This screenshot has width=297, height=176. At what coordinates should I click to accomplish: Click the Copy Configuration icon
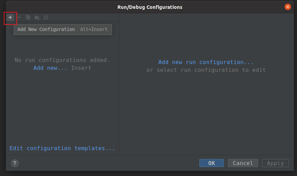(28, 17)
